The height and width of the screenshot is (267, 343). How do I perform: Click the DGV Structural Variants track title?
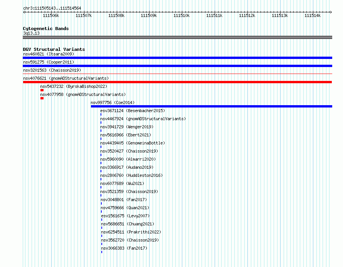[x=54, y=49]
